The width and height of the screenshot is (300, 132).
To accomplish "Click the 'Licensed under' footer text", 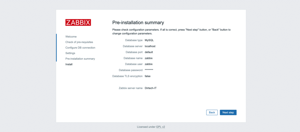I will click(x=146, y=127).
